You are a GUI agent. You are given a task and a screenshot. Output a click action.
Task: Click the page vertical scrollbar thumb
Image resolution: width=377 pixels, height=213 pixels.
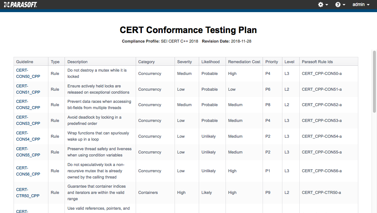(x=374, y=82)
